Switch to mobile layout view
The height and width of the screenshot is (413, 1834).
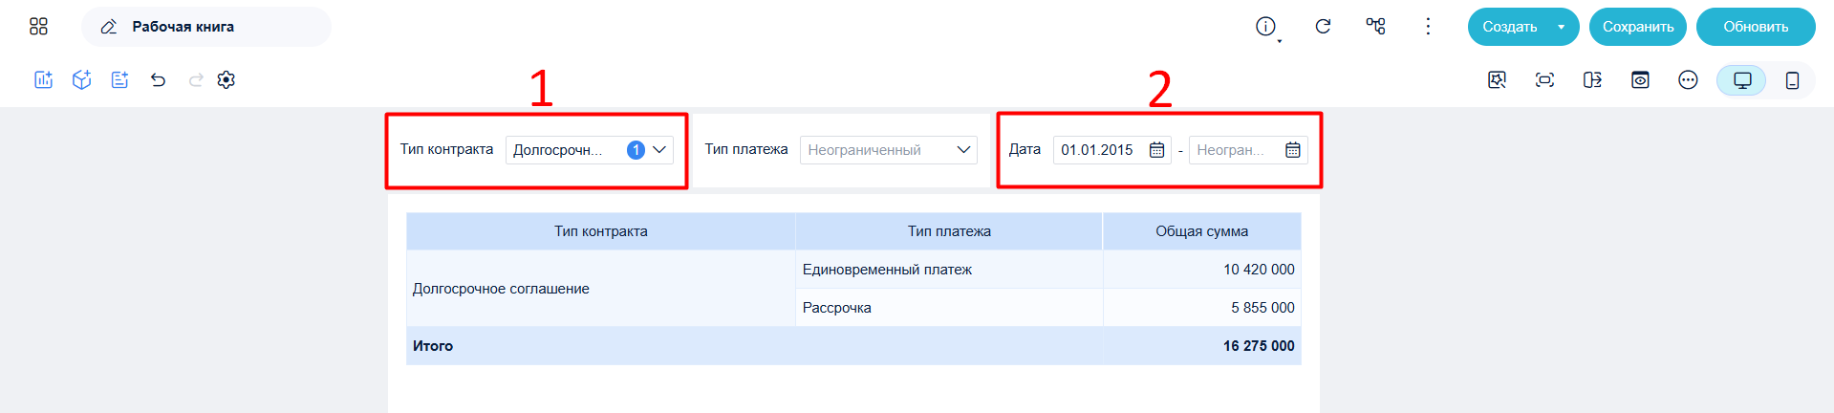point(1792,80)
